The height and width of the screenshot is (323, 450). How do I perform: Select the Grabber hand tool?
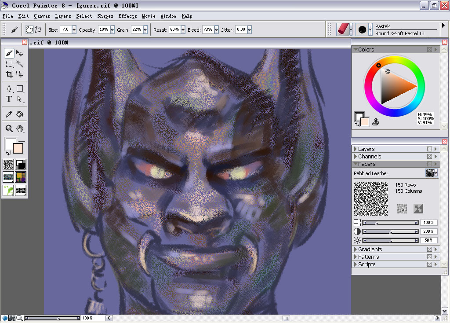(x=20, y=128)
